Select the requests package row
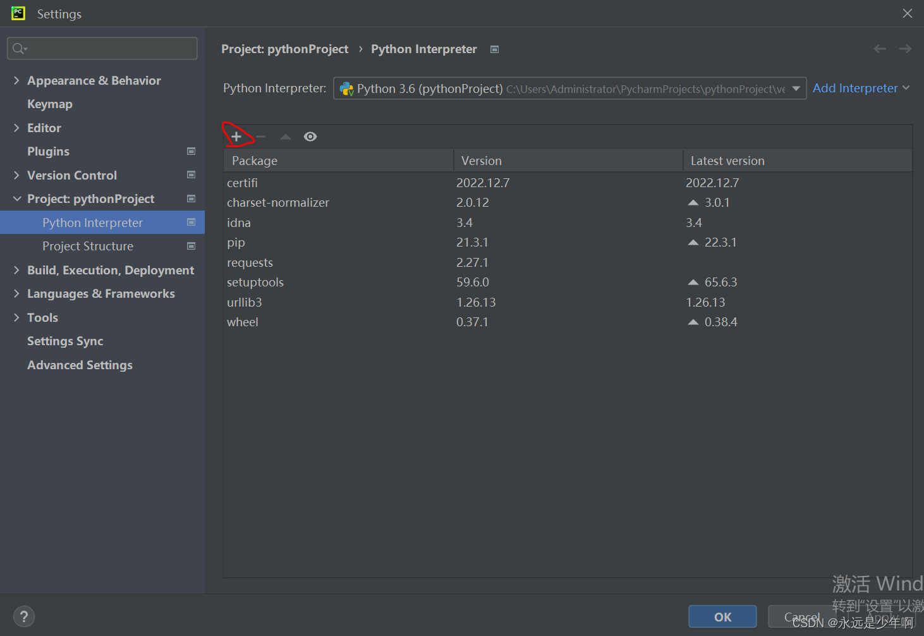924x636 pixels. [568, 262]
